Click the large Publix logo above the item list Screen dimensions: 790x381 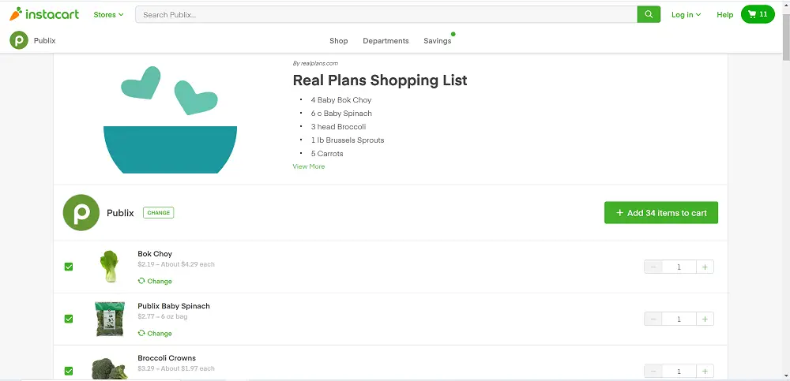(x=81, y=212)
